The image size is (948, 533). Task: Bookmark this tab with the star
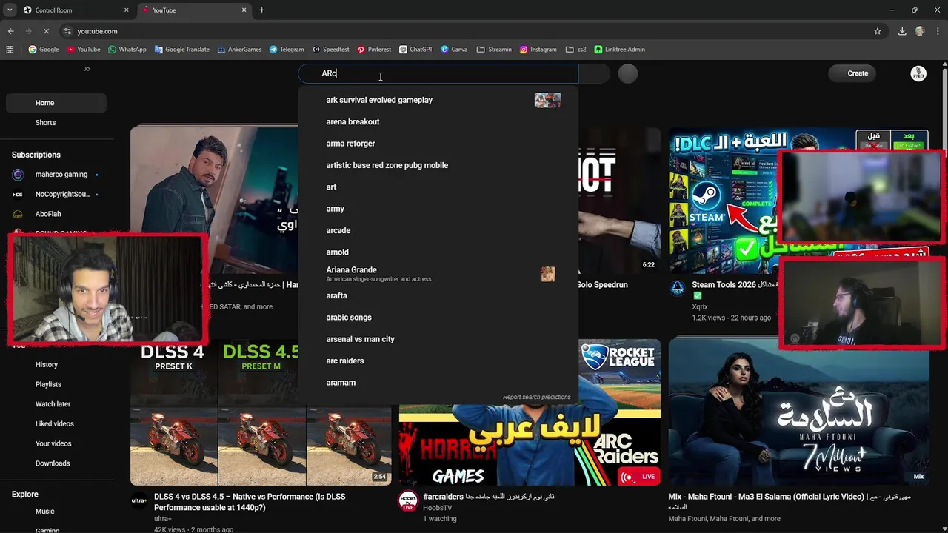pos(878,31)
